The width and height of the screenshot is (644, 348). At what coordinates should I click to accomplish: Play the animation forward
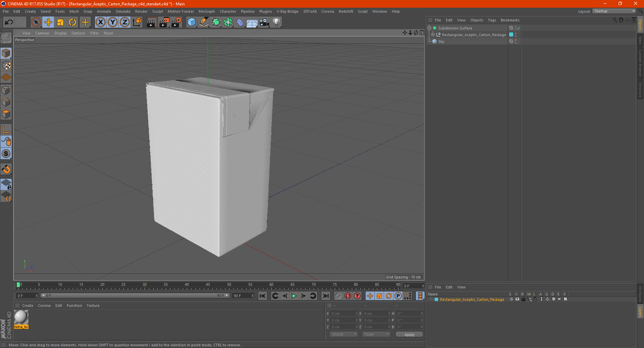pos(294,296)
